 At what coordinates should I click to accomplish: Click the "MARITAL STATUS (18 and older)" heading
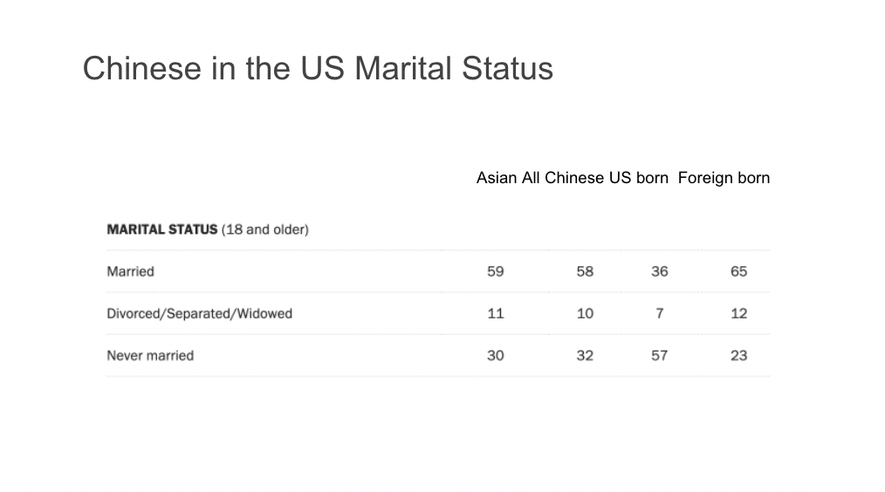pos(208,230)
